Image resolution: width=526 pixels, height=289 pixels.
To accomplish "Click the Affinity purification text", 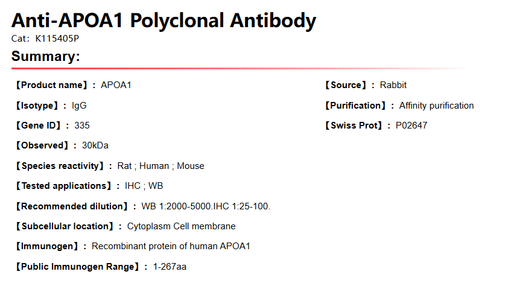I will tap(436, 106).
